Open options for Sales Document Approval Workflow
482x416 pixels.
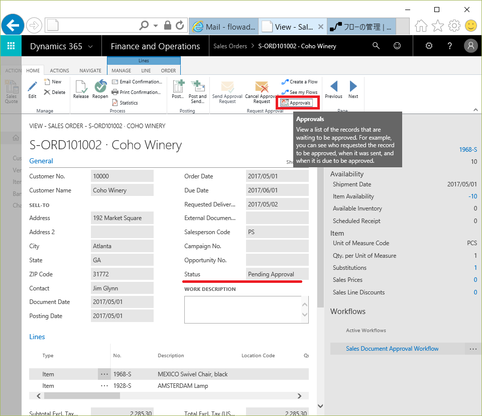pyautogui.click(x=472, y=349)
